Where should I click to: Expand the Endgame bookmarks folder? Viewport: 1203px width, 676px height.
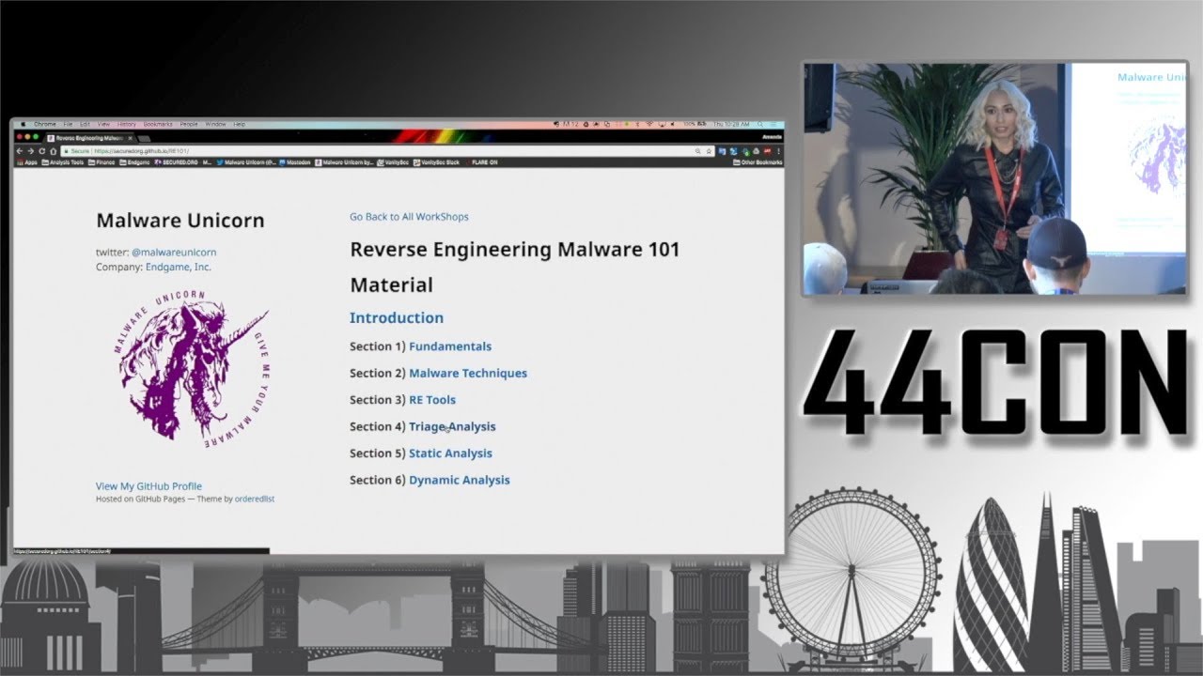pos(135,162)
